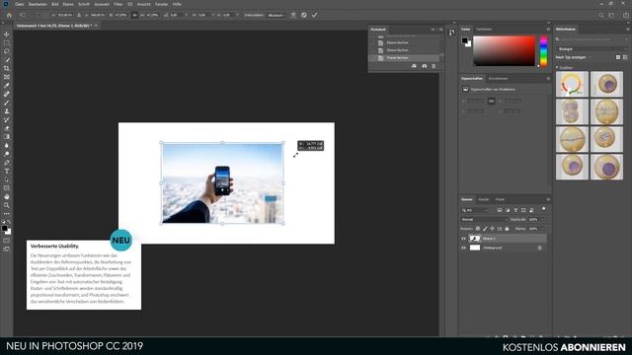Screen dimensions: 632x355
Task: Lock layer position with move lock icon
Action: (492, 229)
